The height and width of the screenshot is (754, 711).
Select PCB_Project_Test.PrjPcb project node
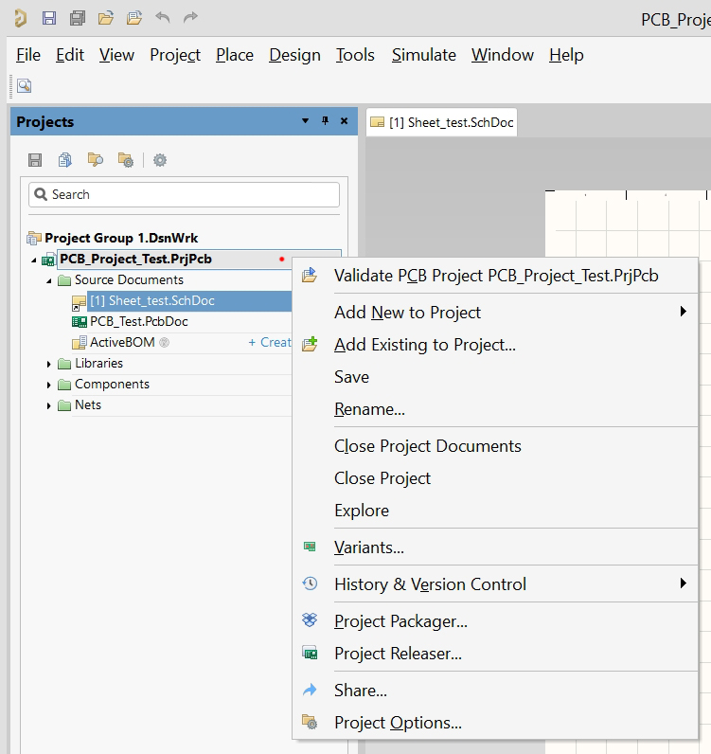pos(135,260)
